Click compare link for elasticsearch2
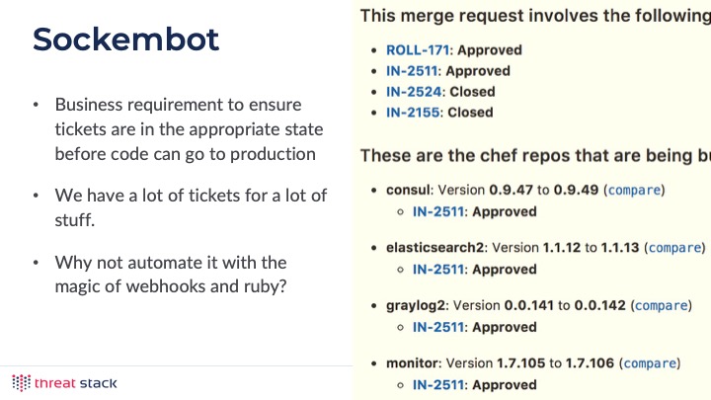 674,248
